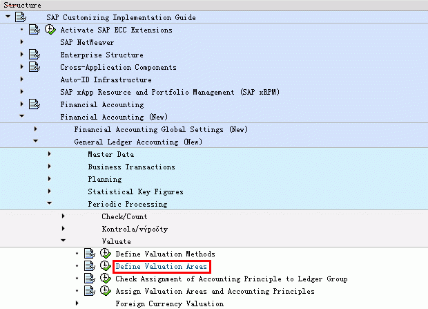Viewport: 428px width, 309px height.
Task: Collapse the Periodic Processing node
Action: [x=50, y=203]
